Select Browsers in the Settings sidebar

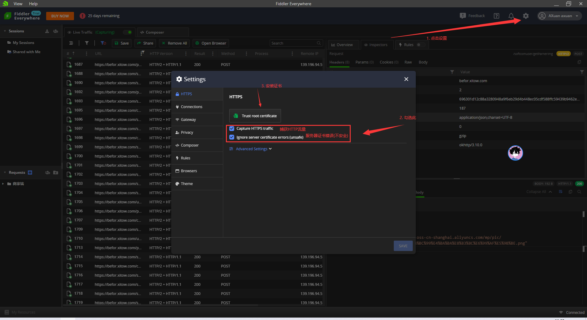[197, 171]
